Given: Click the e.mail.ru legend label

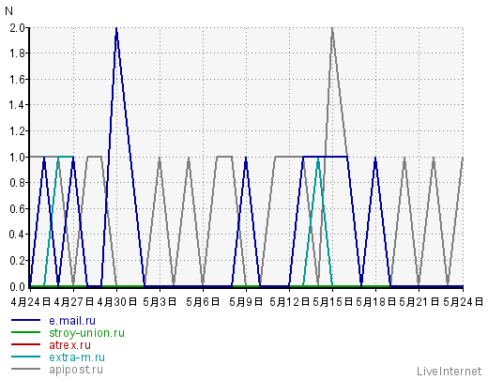Looking at the screenshot, I should point(72,321).
